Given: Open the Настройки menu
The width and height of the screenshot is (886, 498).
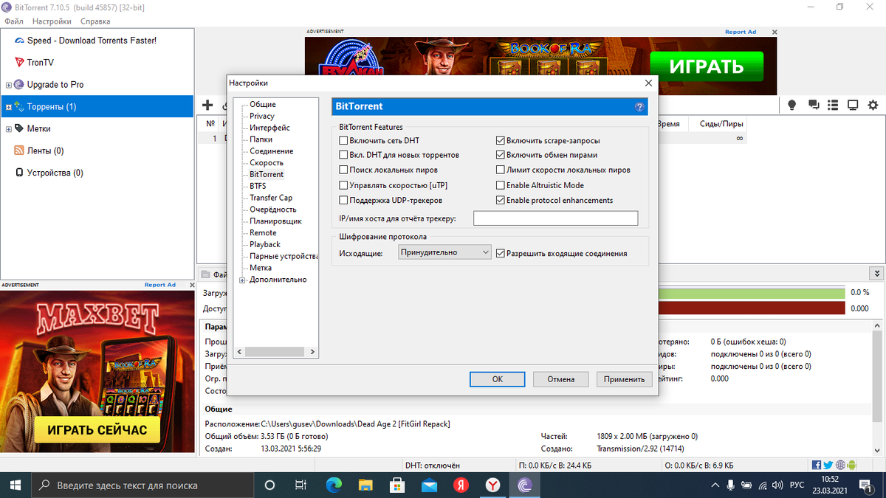Looking at the screenshot, I should tap(52, 21).
